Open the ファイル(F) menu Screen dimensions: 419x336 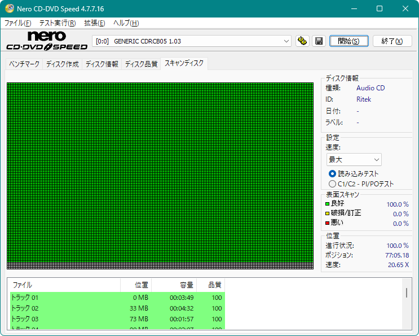18,23
